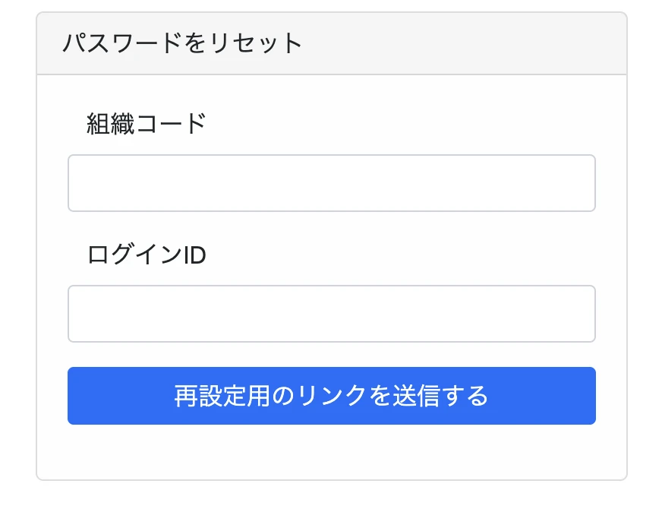Click the blank area beneath the blue button

(332, 452)
